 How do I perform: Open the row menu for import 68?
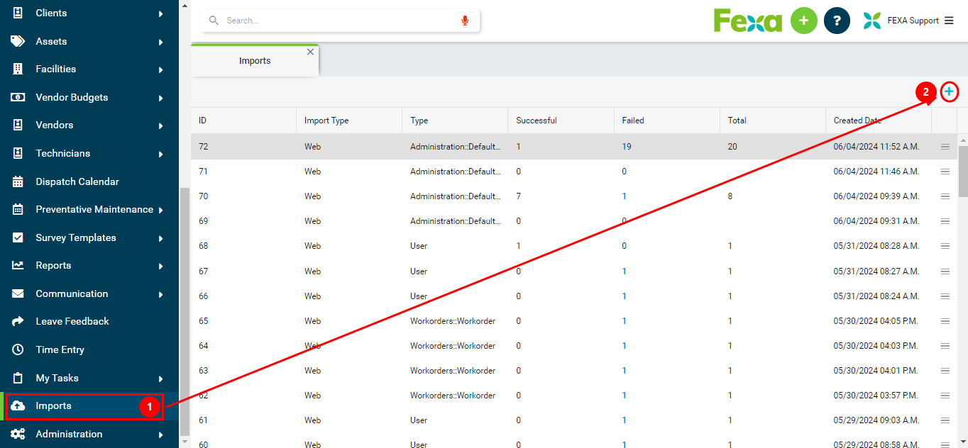(945, 246)
